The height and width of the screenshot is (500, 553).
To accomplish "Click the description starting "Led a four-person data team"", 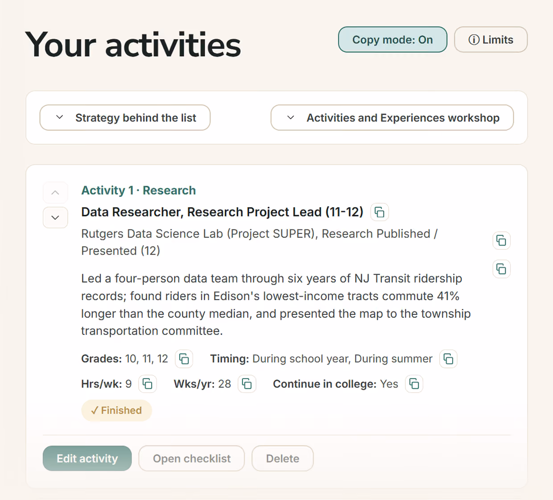I will 276,304.
